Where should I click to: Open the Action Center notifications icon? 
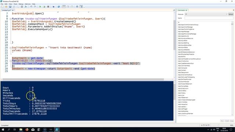point(231,129)
